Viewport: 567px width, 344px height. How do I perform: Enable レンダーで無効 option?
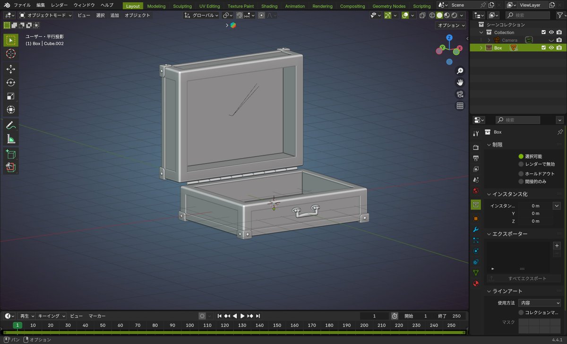tap(521, 164)
